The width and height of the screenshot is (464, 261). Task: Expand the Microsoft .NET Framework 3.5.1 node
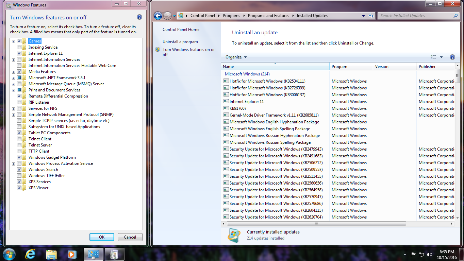[14, 78]
